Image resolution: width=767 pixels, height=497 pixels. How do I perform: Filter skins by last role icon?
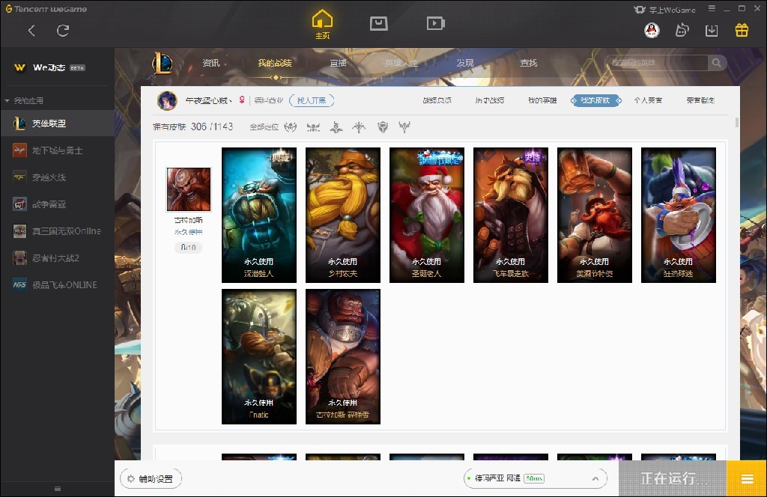click(404, 127)
